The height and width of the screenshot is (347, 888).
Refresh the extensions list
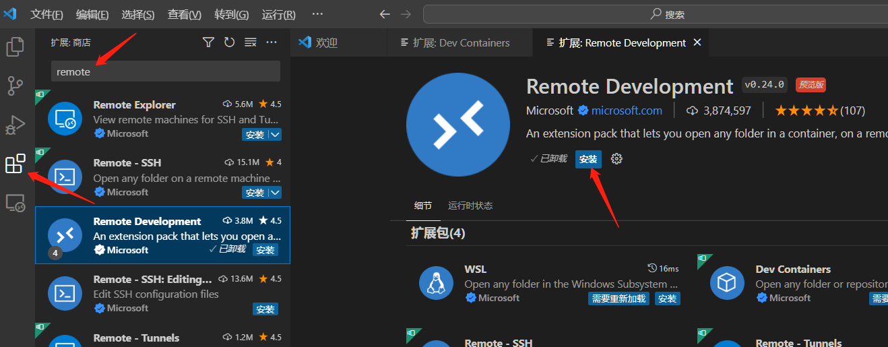[x=230, y=42]
